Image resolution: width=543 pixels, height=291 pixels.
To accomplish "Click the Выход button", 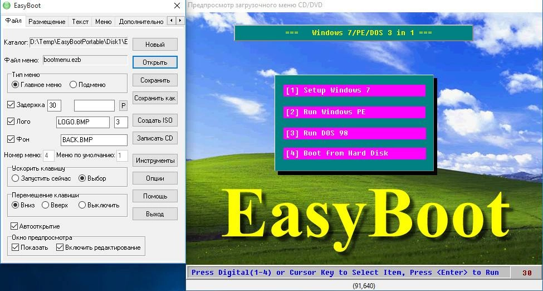I will [x=155, y=214].
